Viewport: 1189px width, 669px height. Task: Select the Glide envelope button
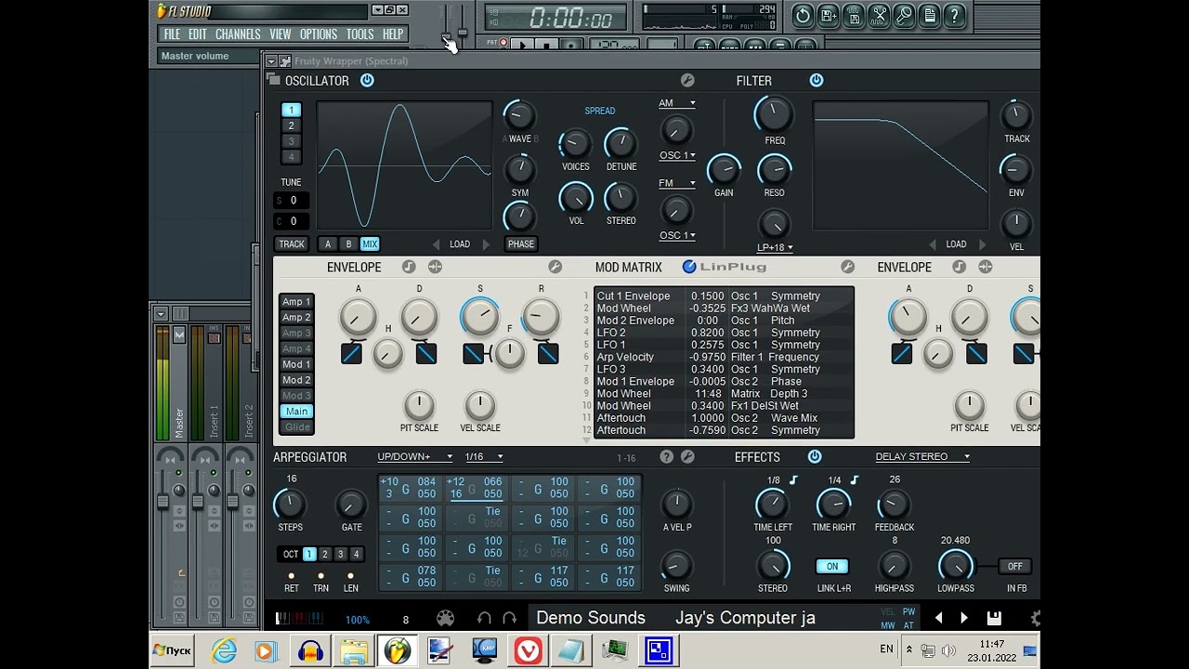(x=297, y=427)
